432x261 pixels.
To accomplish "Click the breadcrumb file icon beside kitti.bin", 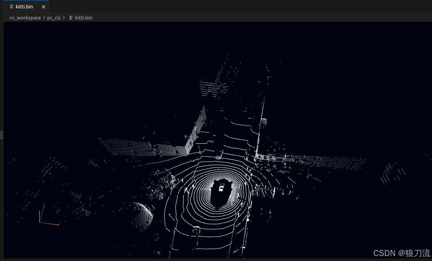I will pos(71,18).
